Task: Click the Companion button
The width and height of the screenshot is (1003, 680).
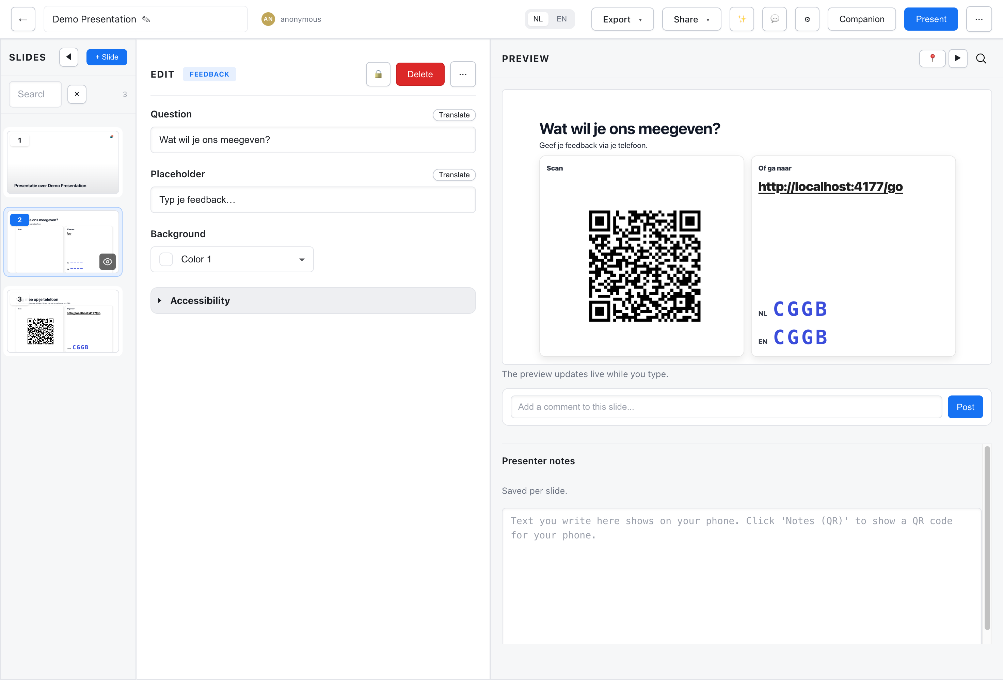Action: click(861, 19)
